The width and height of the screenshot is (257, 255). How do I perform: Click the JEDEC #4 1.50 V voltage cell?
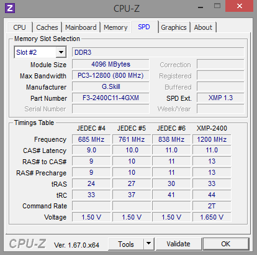point(91,217)
